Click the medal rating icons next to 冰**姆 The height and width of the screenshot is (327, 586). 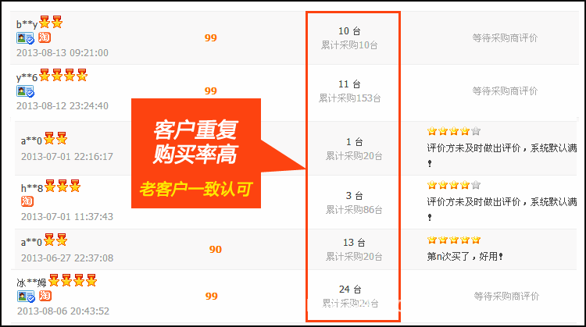[x=73, y=280]
